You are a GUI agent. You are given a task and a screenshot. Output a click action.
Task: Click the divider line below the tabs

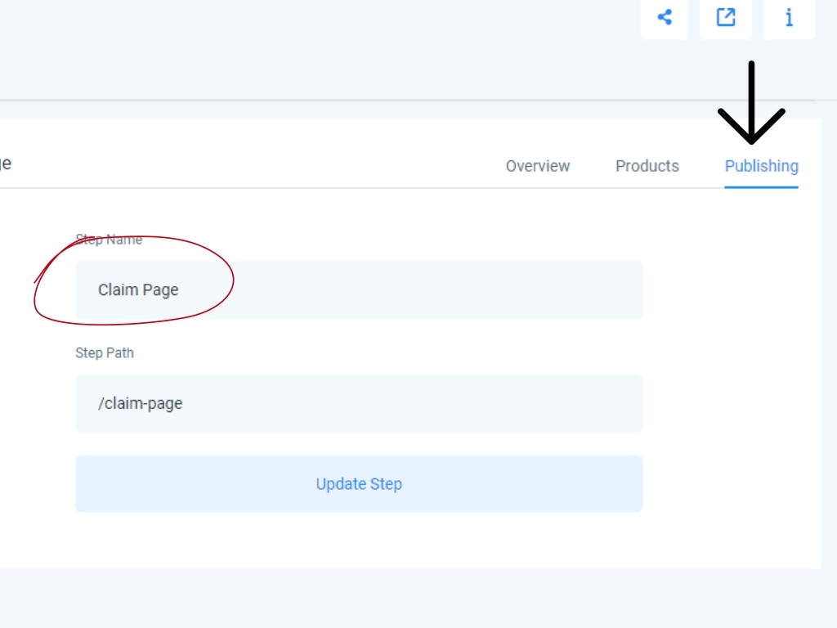tap(327, 188)
